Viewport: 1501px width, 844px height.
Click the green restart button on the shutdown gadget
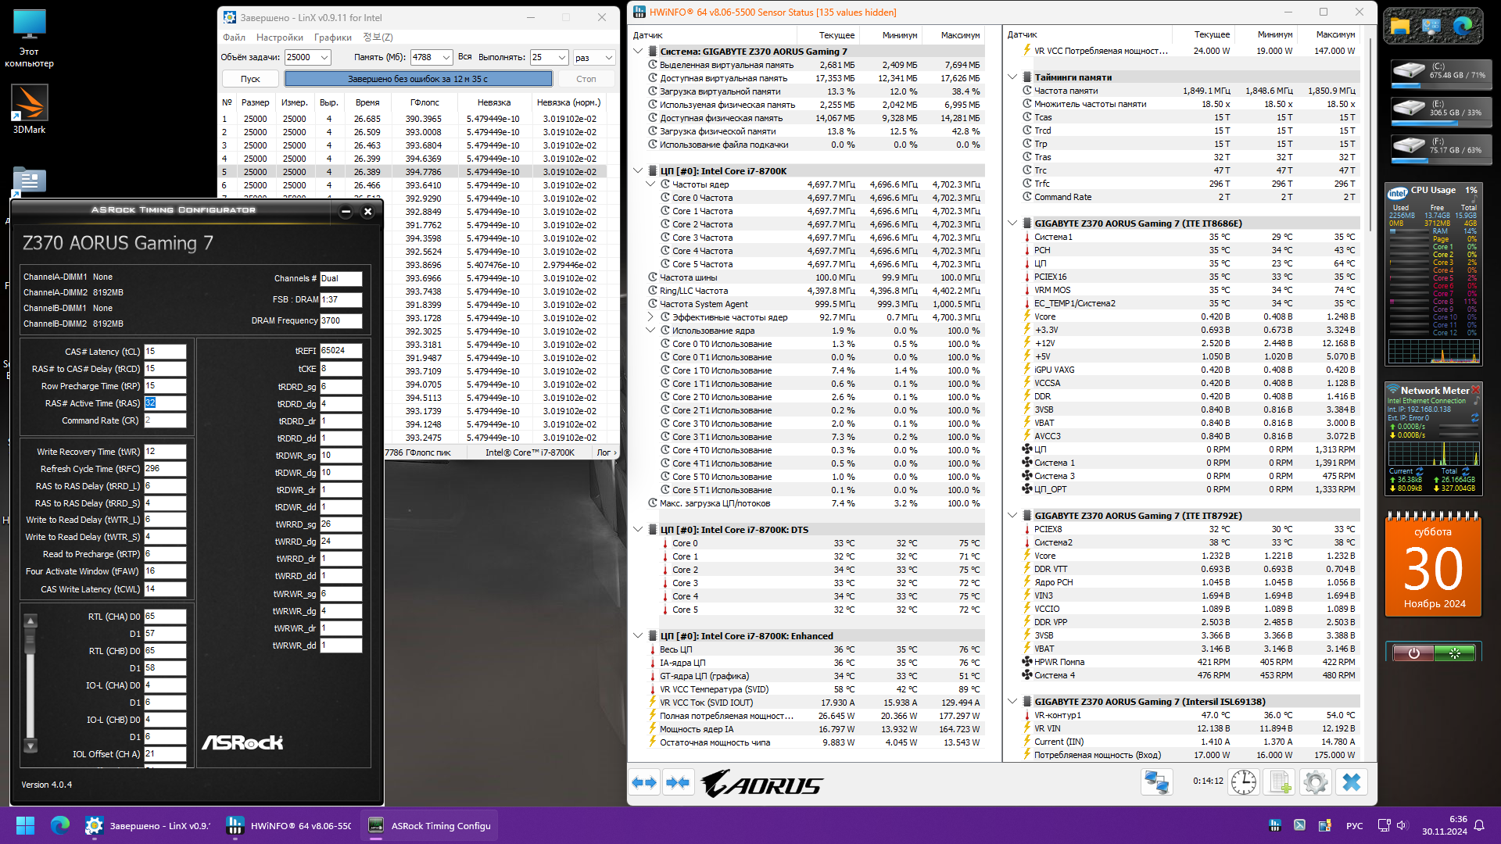coord(1454,653)
